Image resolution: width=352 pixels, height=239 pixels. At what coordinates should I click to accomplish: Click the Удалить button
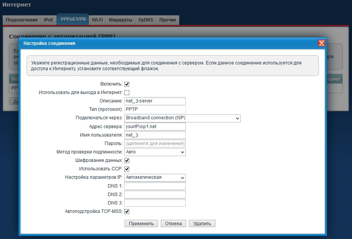pos(202,224)
